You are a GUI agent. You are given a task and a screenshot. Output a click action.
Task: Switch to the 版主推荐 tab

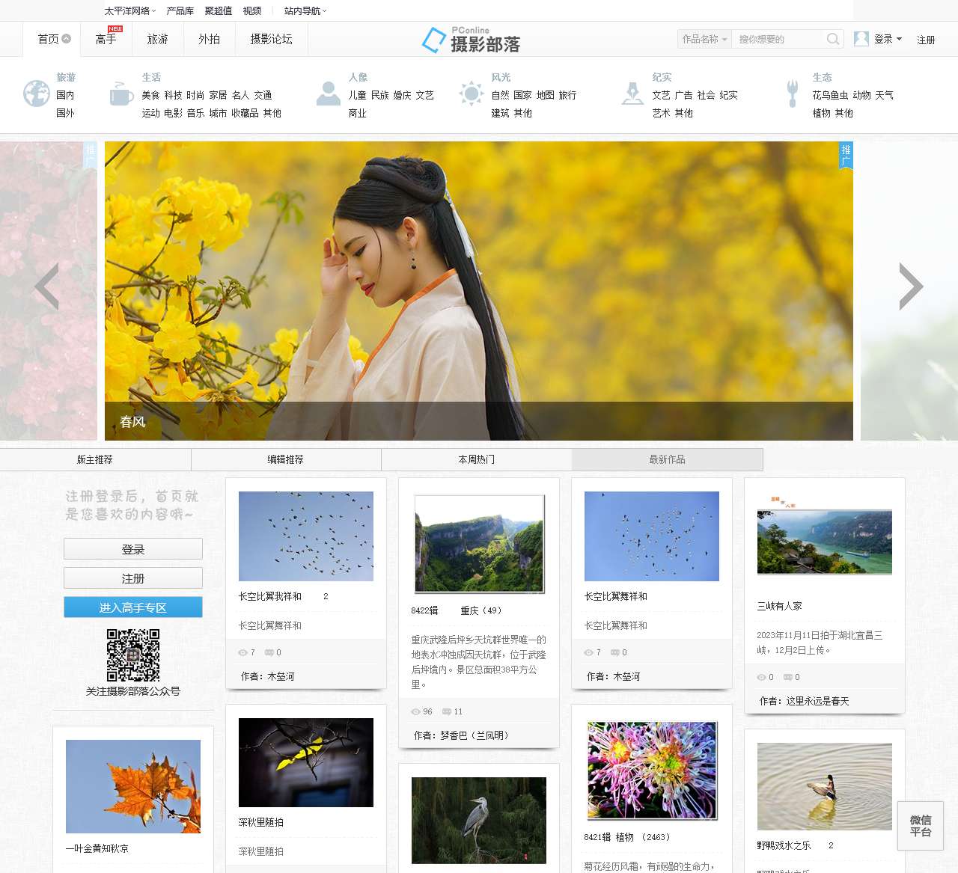95,459
